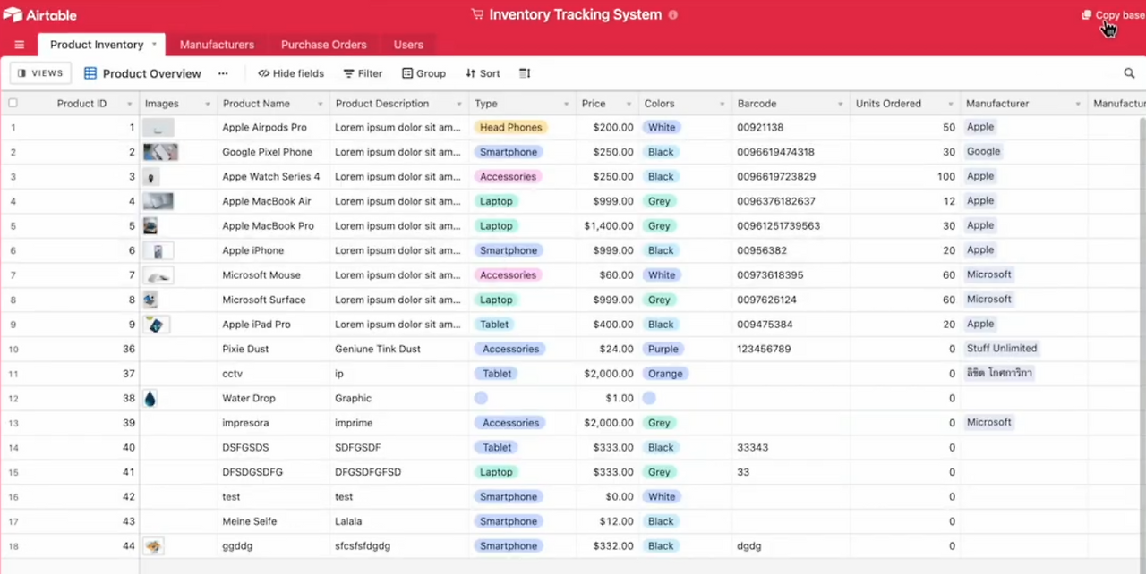
Task: Open the Images column dropdown
Action: [x=208, y=104]
